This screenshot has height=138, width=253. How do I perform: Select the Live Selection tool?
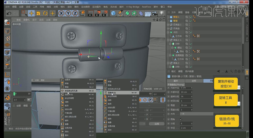click(24, 13)
